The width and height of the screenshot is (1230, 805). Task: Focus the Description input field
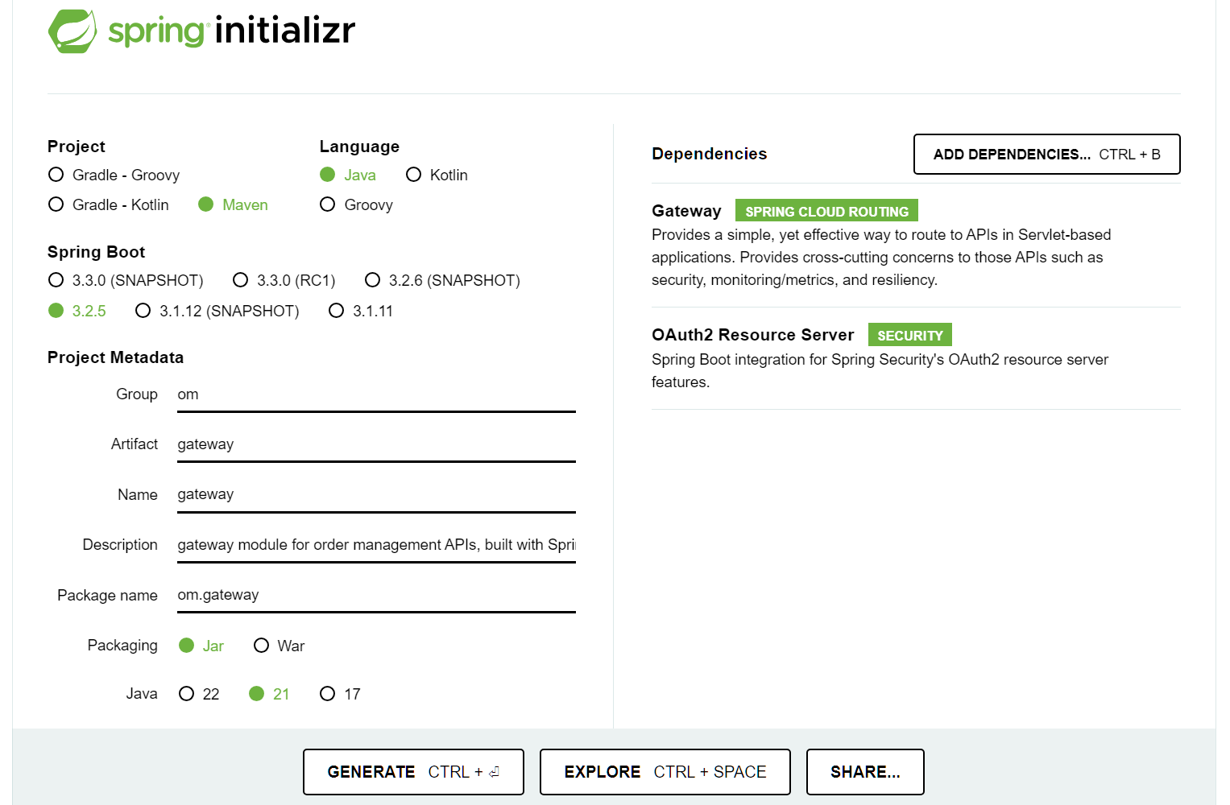[x=376, y=545]
